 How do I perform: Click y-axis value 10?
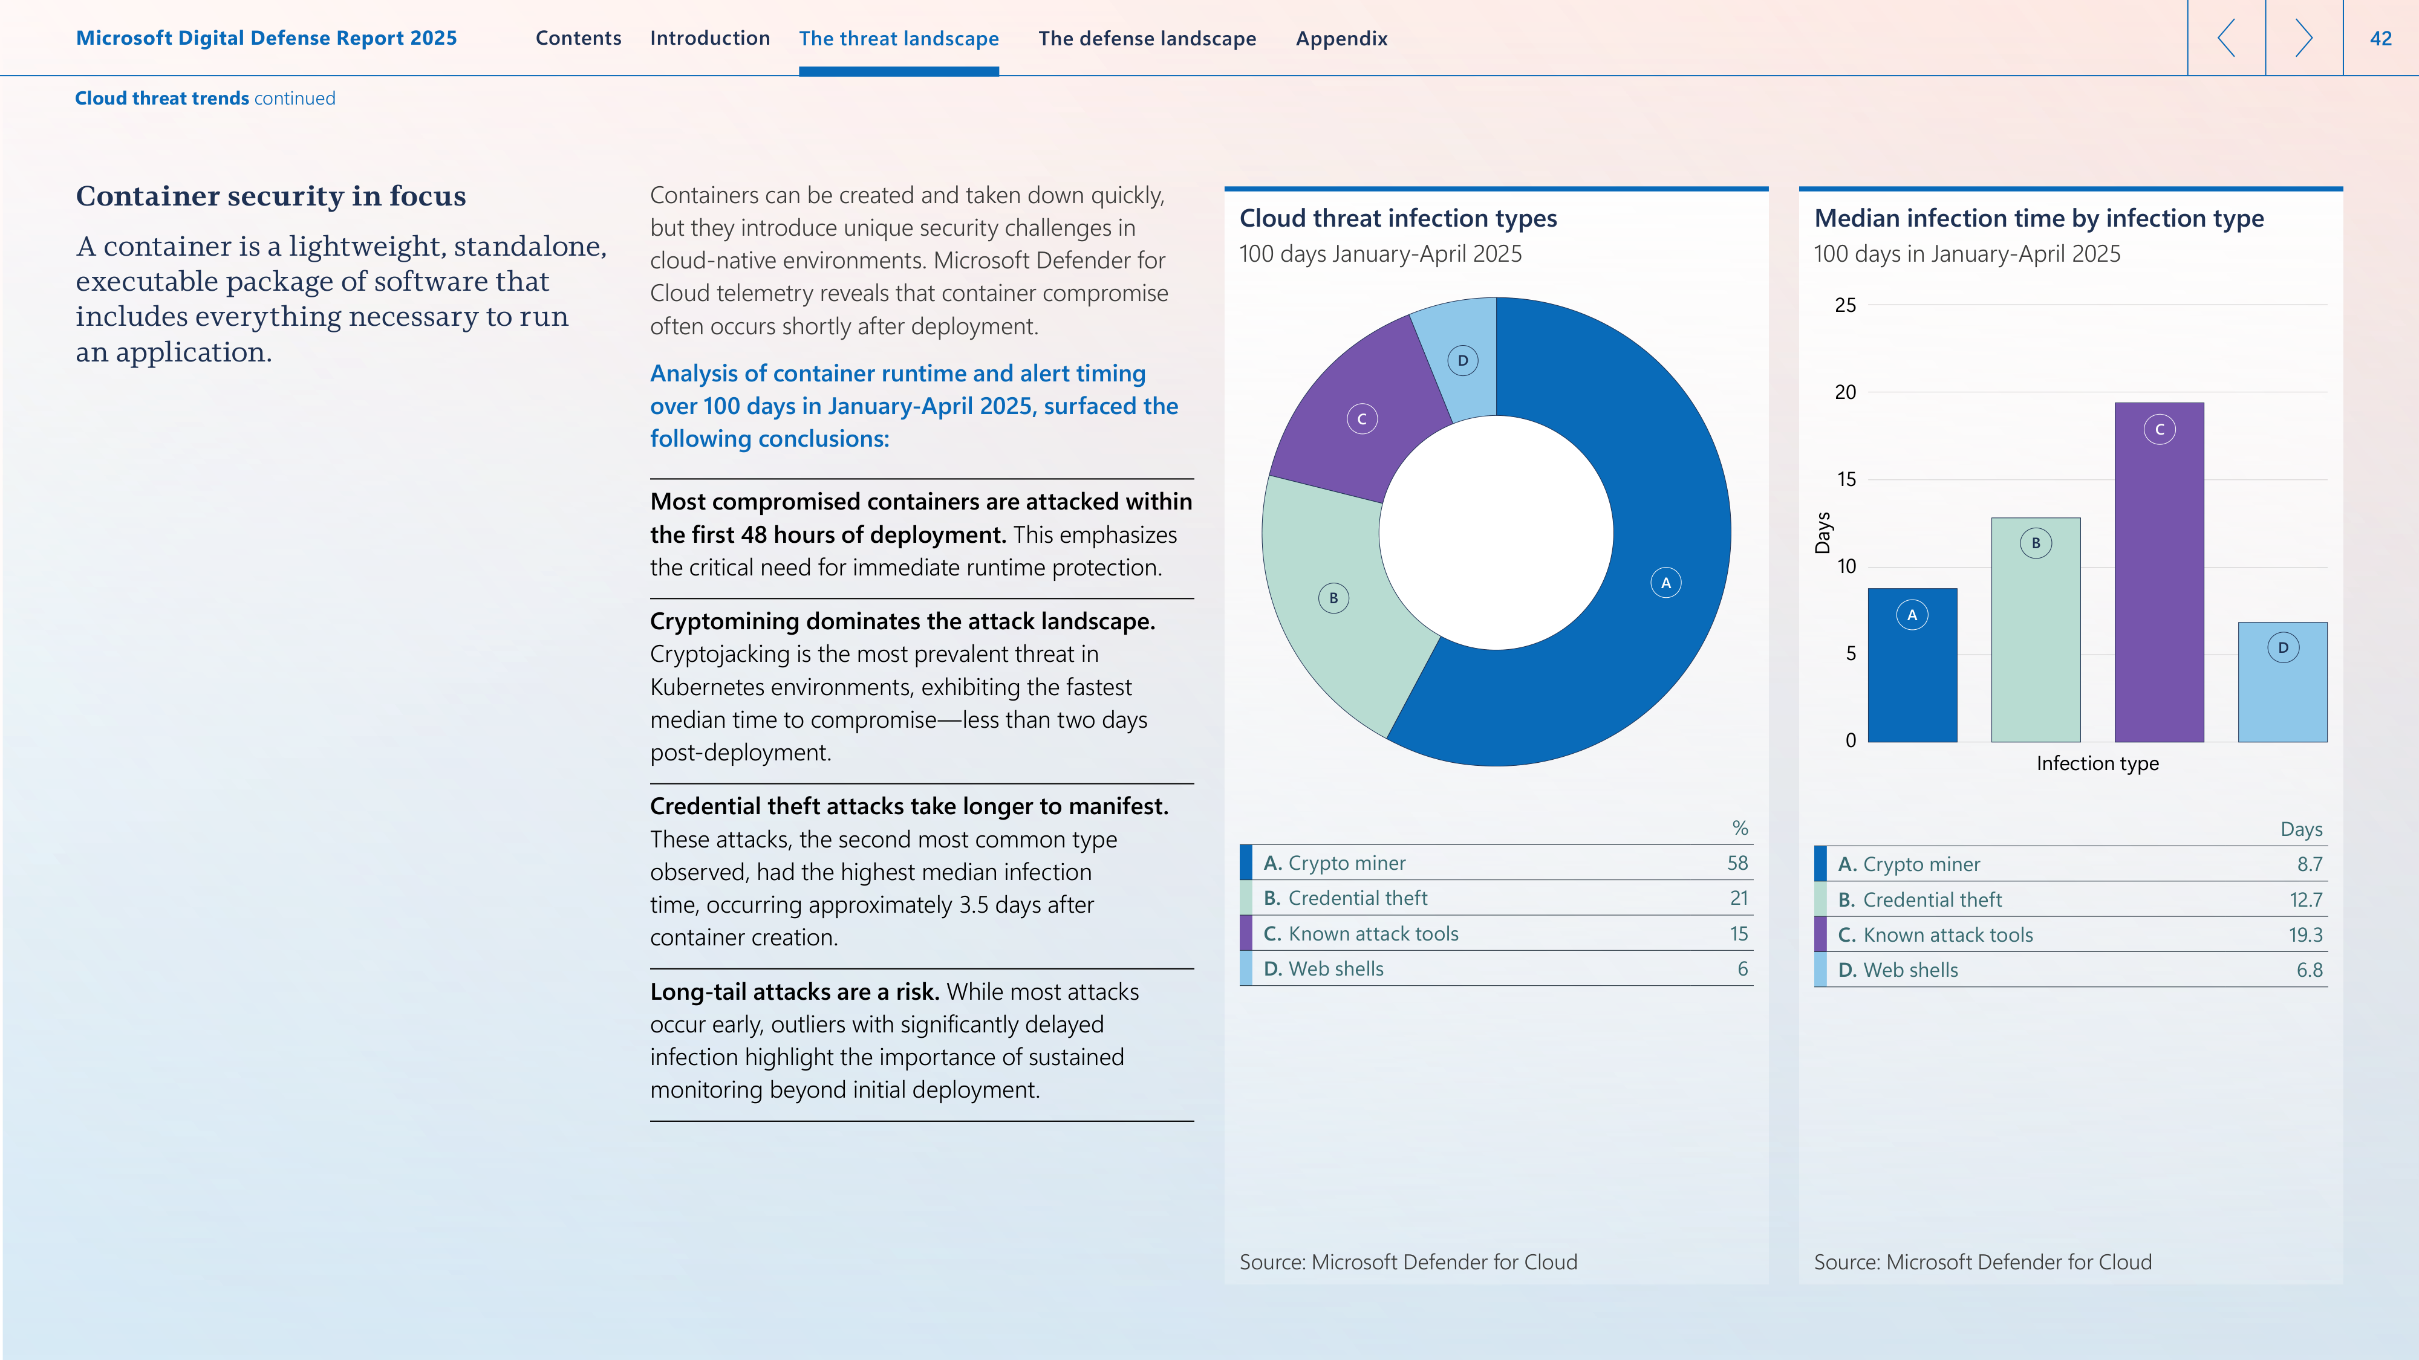coord(1846,567)
